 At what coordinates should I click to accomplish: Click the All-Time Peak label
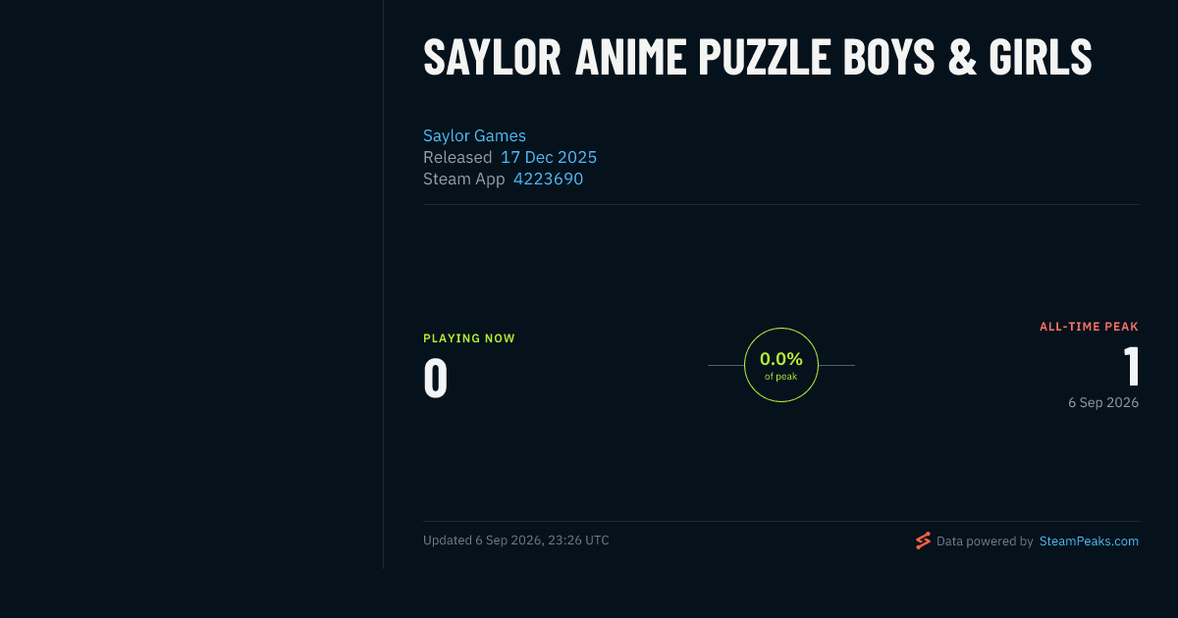click(x=1089, y=327)
